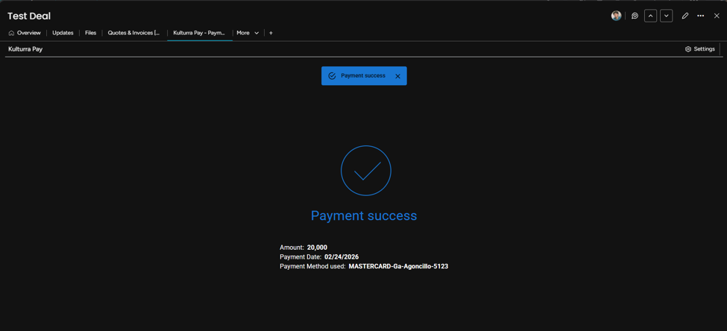Screen dimensions: 727x331
Task: Dismiss the Payment success toast notification
Action: (x=398, y=76)
